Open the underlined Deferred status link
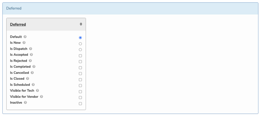 18,24
